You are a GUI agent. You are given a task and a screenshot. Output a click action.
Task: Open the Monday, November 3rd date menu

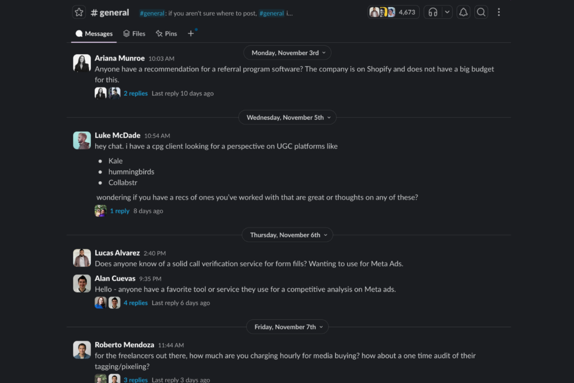[x=287, y=53]
